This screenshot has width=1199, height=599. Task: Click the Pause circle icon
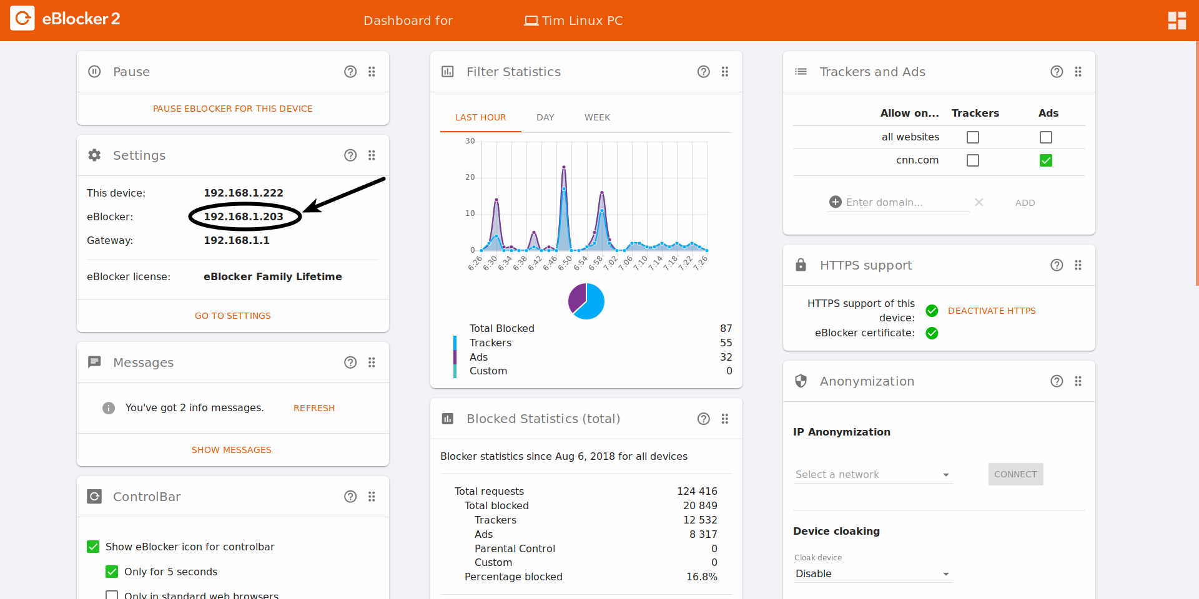tap(94, 72)
